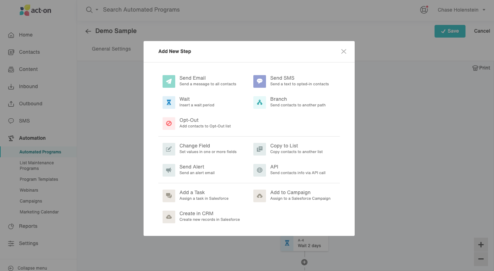
Task: Zoom in on the program canvas
Action: point(481,244)
